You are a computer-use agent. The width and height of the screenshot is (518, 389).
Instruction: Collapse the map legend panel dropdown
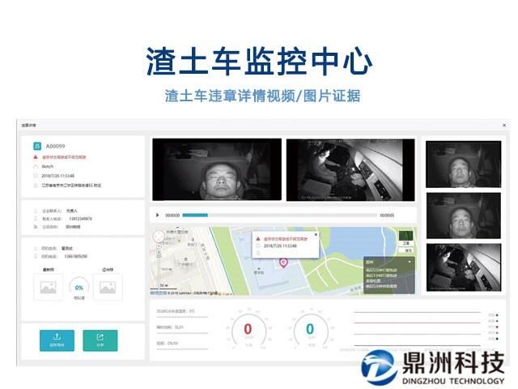point(410,262)
